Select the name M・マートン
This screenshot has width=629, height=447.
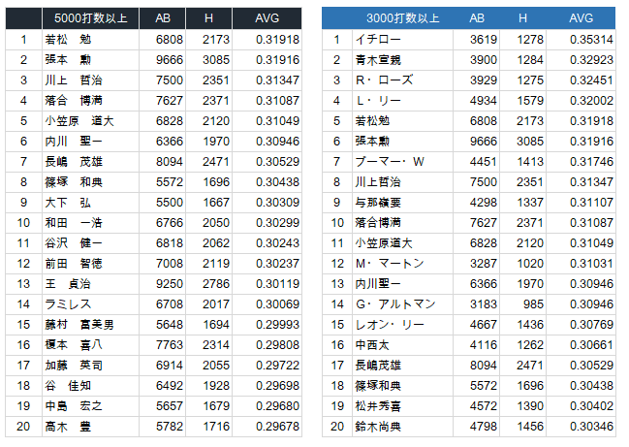(x=390, y=264)
